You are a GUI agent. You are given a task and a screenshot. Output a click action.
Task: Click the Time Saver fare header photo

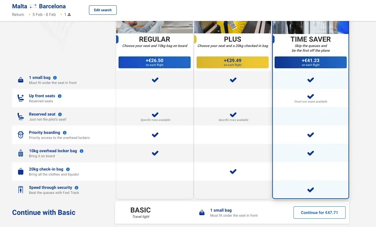[311, 27]
